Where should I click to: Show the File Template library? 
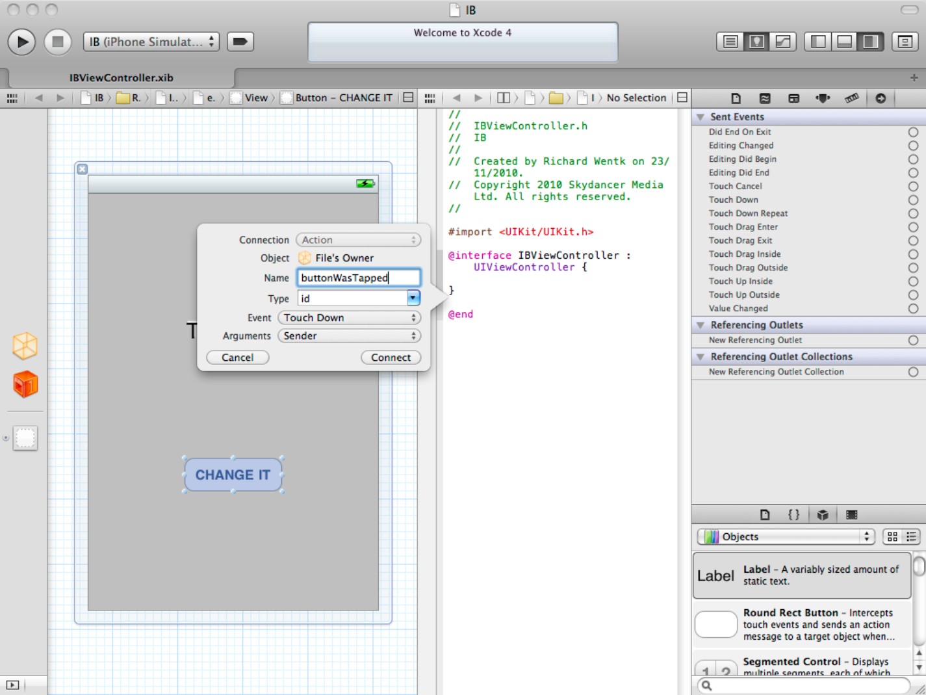pos(765,515)
